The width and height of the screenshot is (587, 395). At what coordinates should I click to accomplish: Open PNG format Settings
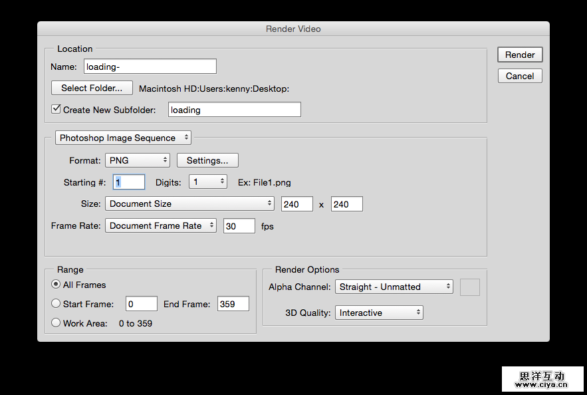(207, 160)
